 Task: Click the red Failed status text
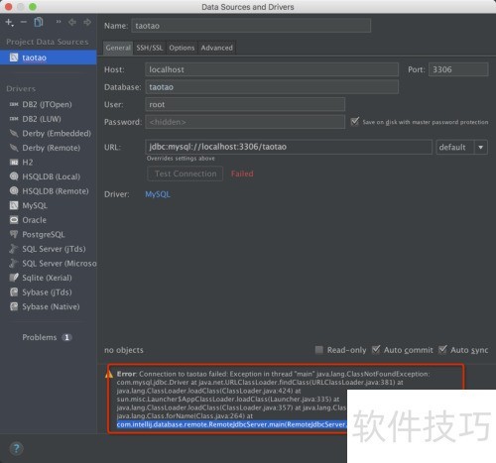(x=242, y=174)
